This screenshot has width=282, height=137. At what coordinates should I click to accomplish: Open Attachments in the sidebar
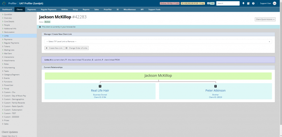pos(9,61)
